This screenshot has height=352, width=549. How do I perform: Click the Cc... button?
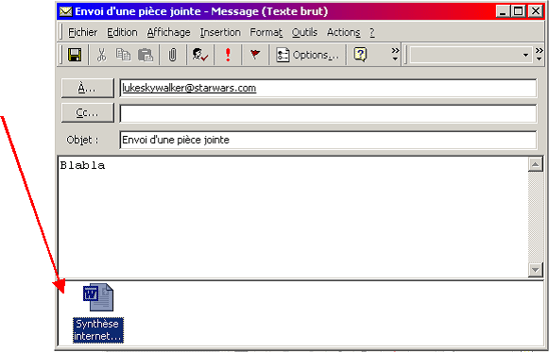coord(88,113)
